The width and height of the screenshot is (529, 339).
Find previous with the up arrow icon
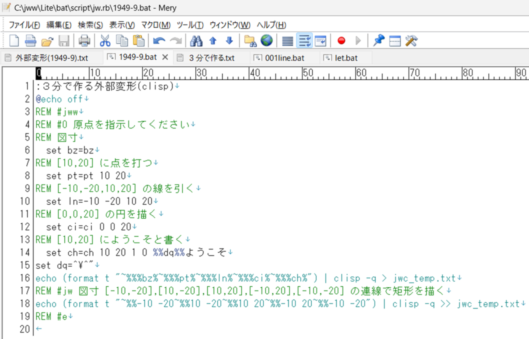tap(213, 41)
